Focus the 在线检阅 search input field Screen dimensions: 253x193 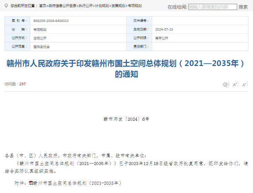(213, 7)
